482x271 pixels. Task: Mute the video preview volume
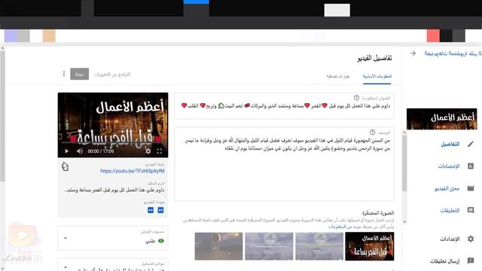pos(80,151)
